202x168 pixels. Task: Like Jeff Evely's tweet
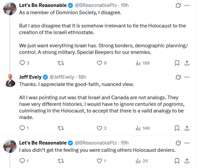pos(99,128)
